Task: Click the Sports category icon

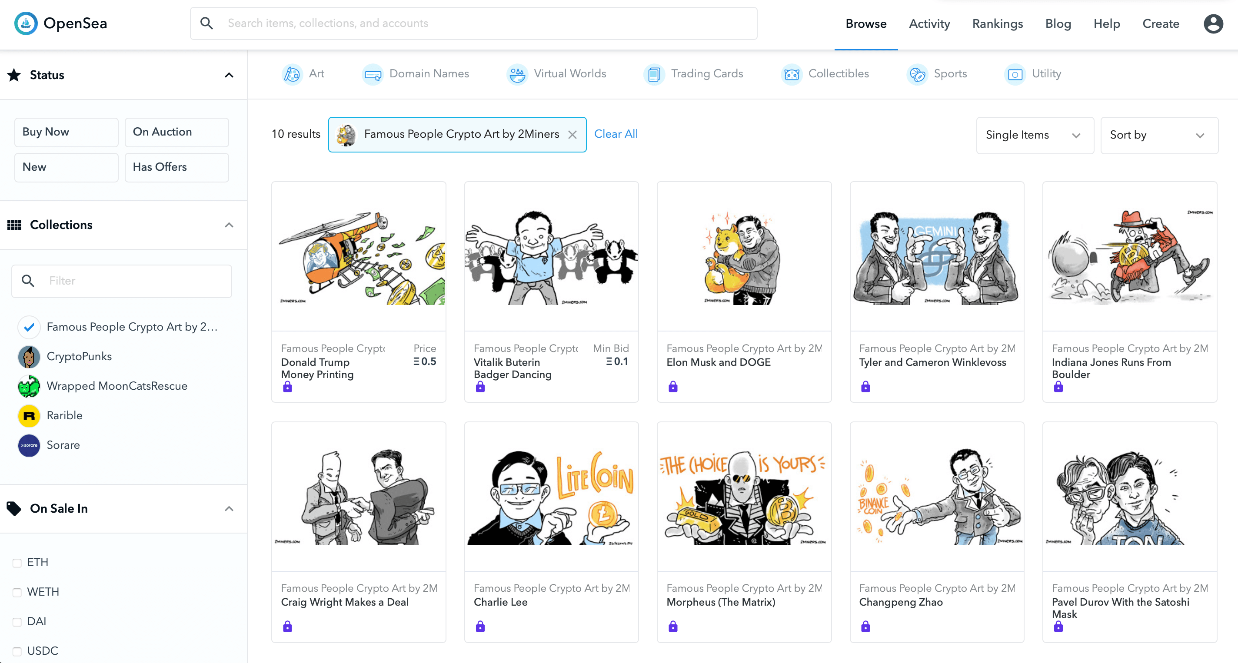Action: [918, 73]
